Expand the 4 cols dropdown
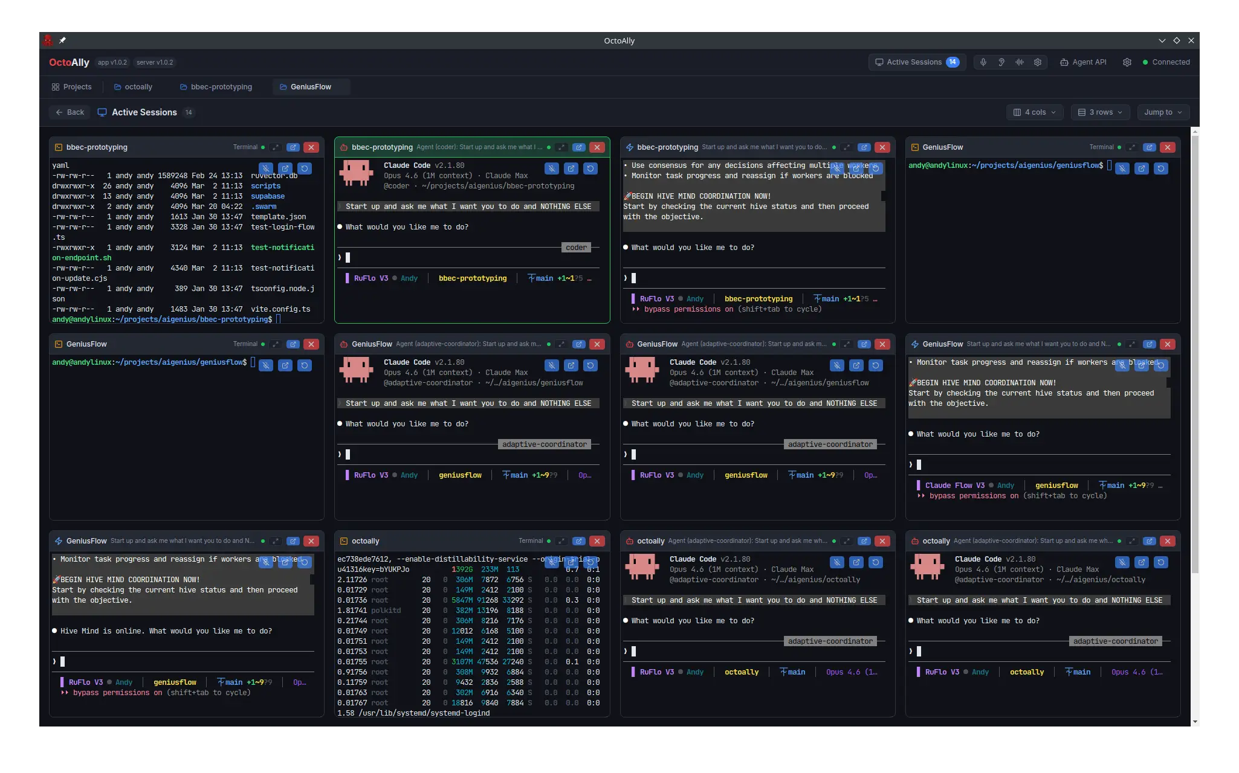This screenshot has height=773, width=1239. tap(1034, 112)
